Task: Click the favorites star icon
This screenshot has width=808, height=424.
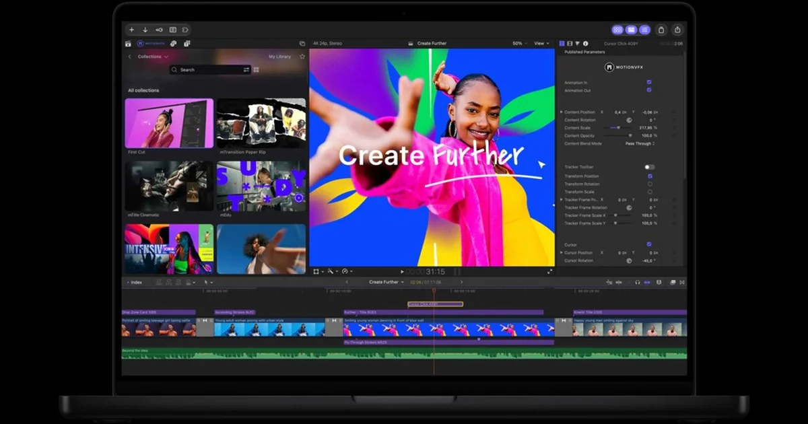Action: 302,57
